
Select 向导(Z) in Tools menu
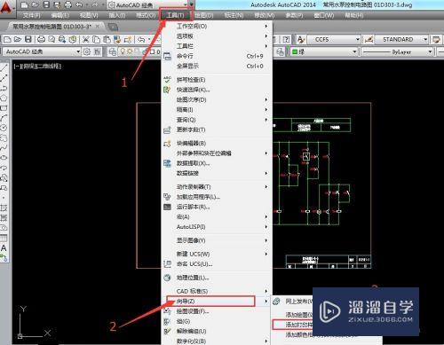(x=217, y=302)
